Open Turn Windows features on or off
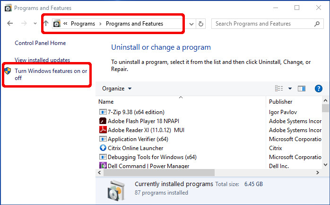The image size is (330, 205). pyautogui.click(x=51, y=74)
